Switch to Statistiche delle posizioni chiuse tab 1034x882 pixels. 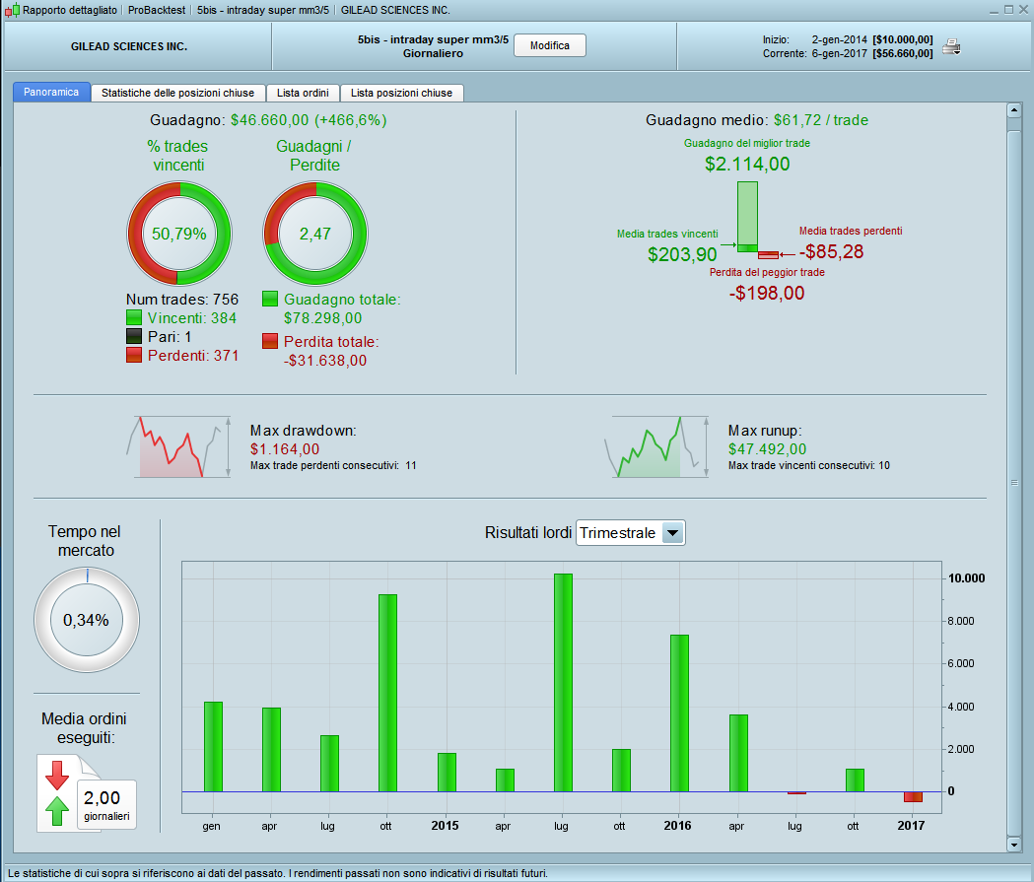[x=178, y=93]
